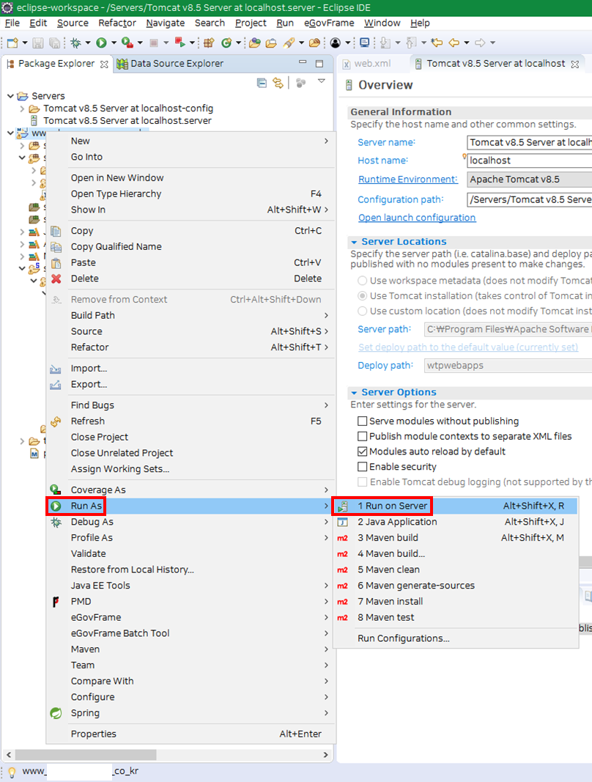Open the eGovFrame menu bar item

coord(329,23)
